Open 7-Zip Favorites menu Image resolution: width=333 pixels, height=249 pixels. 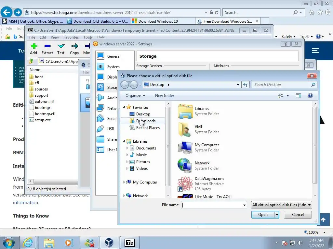[71, 37]
